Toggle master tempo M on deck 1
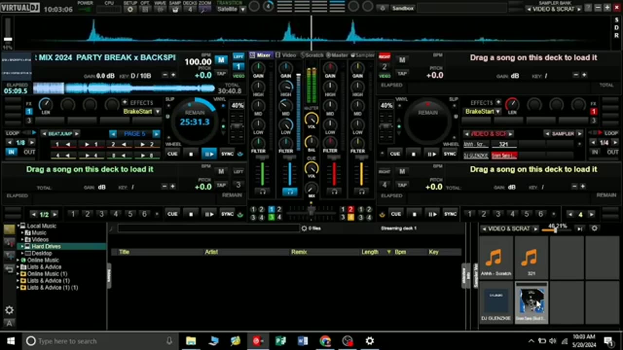The height and width of the screenshot is (350, 623). pyautogui.click(x=221, y=60)
